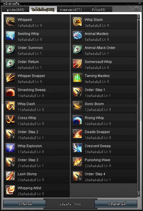The height and width of the screenshot is (211, 143).
Task: Open the help question mark icon
Action: coord(137,9)
